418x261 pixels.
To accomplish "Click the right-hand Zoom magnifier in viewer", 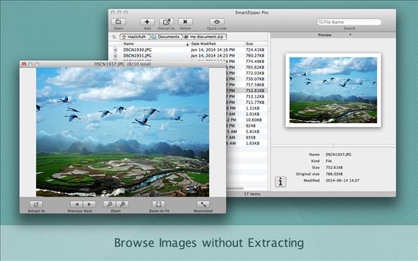I will tap(123, 204).
